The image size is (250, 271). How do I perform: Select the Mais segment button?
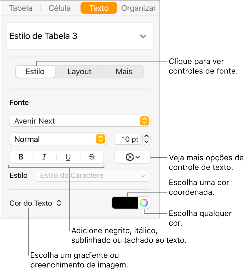coord(124,72)
